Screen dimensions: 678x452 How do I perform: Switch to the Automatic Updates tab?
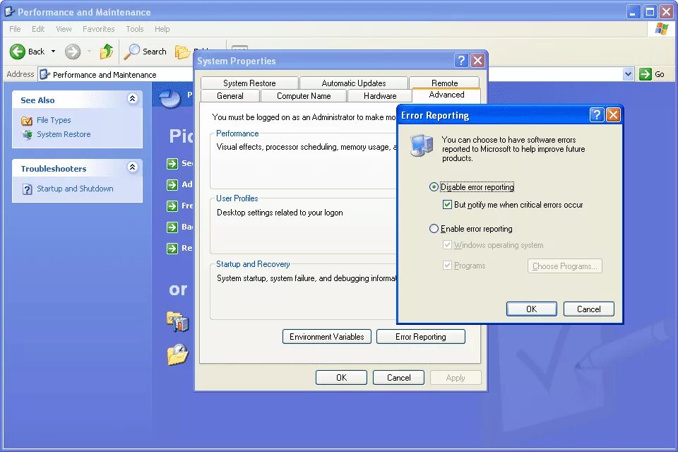tap(354, 83)
